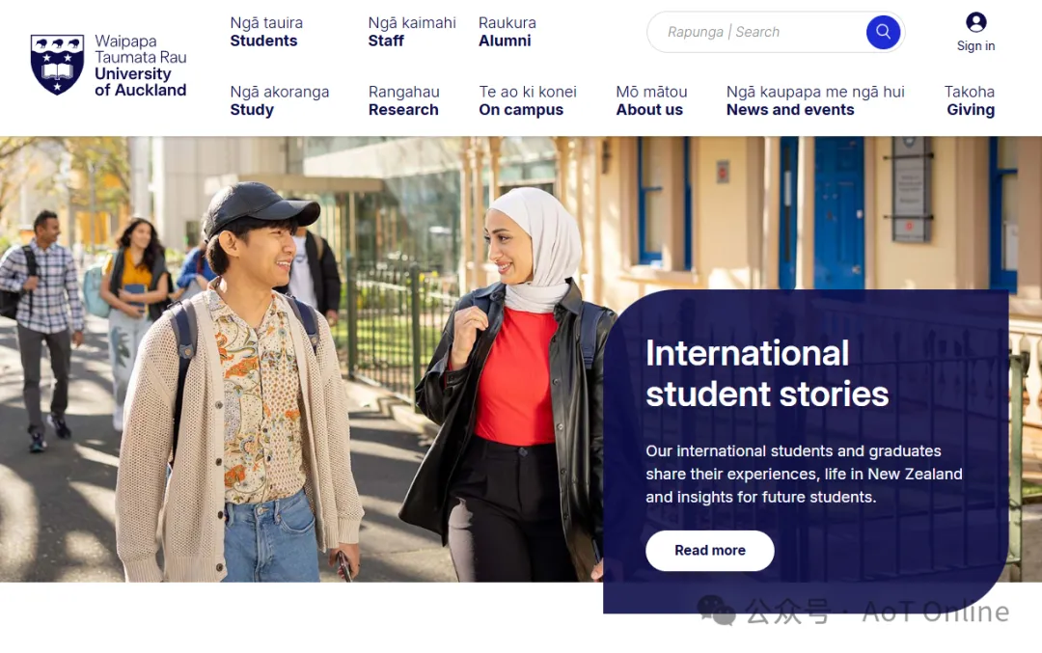Click the Waipapa Taumata Rau university name text
Image resolution: width=1042 pixels, height=653 pixels.
tap(140, 49)
